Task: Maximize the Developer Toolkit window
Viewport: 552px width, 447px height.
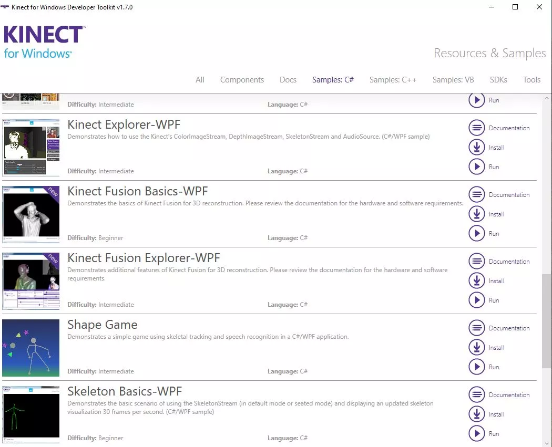Action: pyautogui.click(x=515, y=7)
